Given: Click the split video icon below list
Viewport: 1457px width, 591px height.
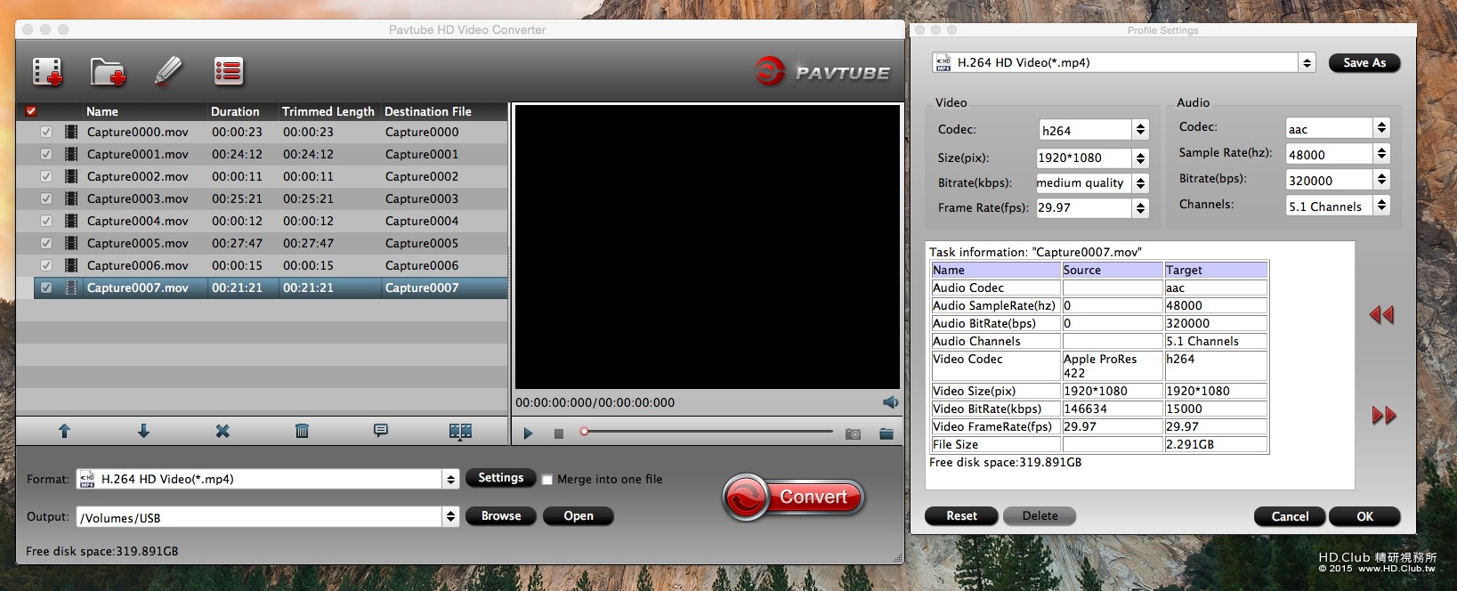Looking at the screenshot, I should (x=460, y=431).
